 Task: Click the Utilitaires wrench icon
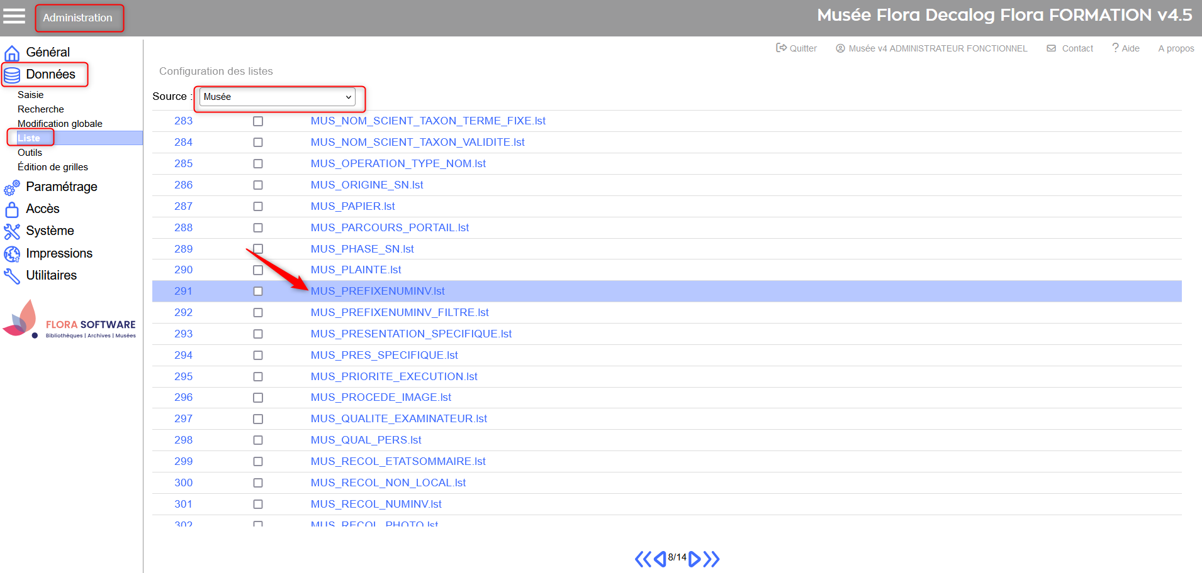click(x=12, y=276)
